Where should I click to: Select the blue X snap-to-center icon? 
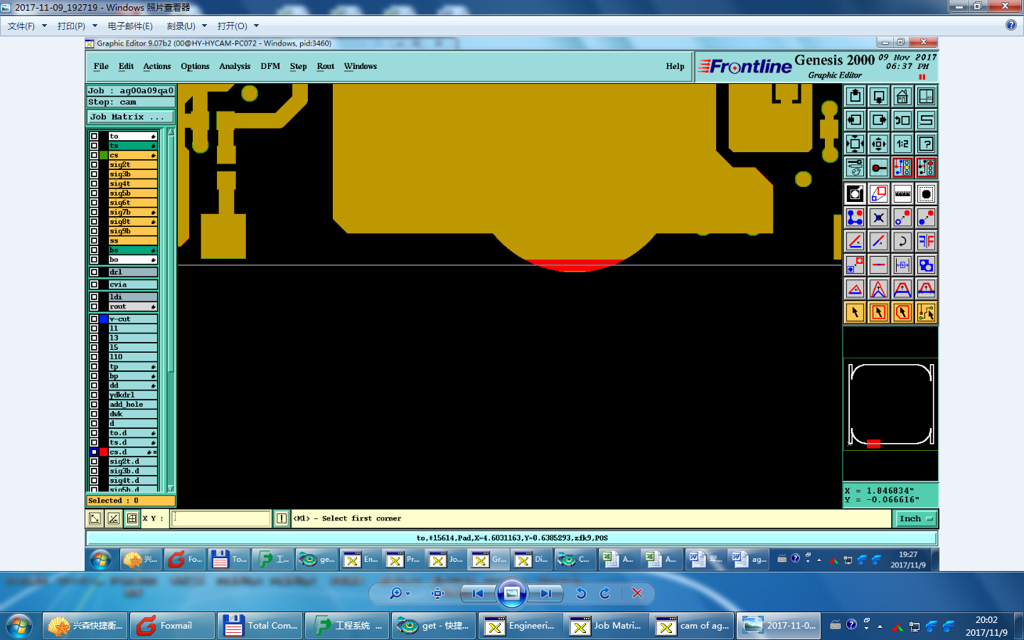tap(879, 218)
